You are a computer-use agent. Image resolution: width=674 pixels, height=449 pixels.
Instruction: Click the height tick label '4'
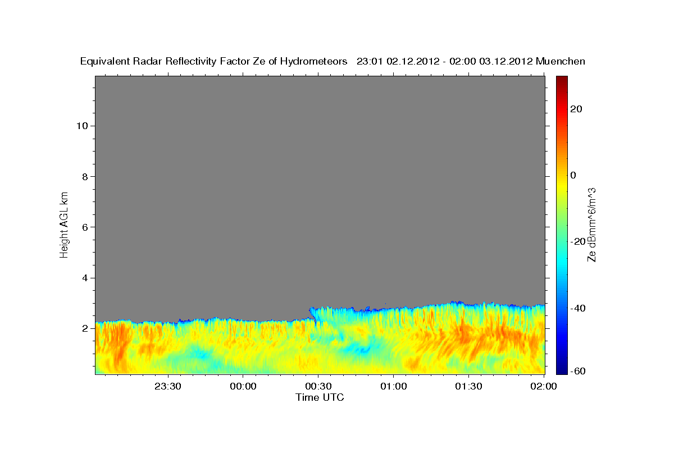tap(84, 278)
